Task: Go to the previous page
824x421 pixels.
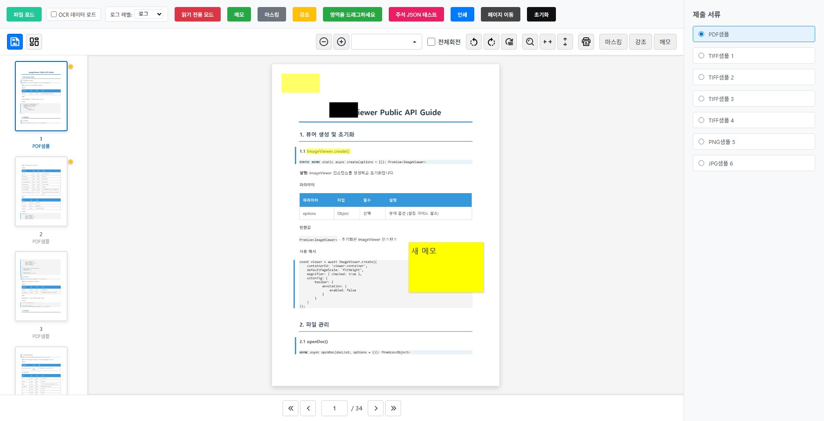Action: click(308, 408)
